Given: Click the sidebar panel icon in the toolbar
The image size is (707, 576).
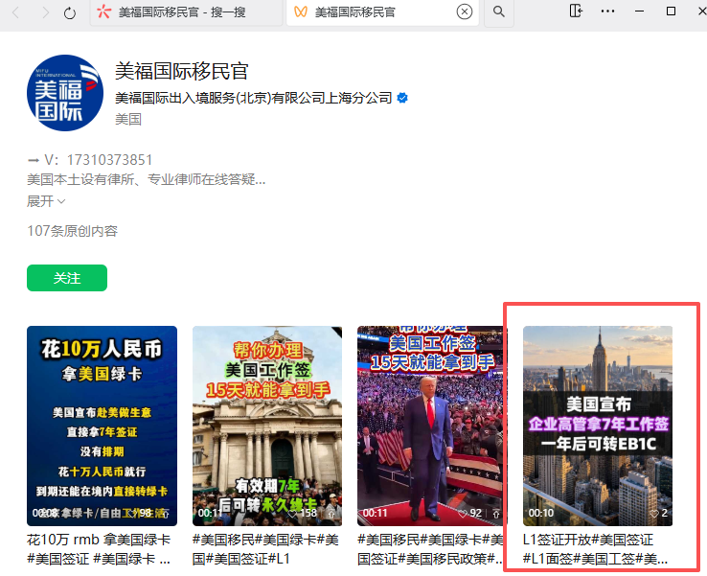Looking at the screenshot, I should coord(576,11).
